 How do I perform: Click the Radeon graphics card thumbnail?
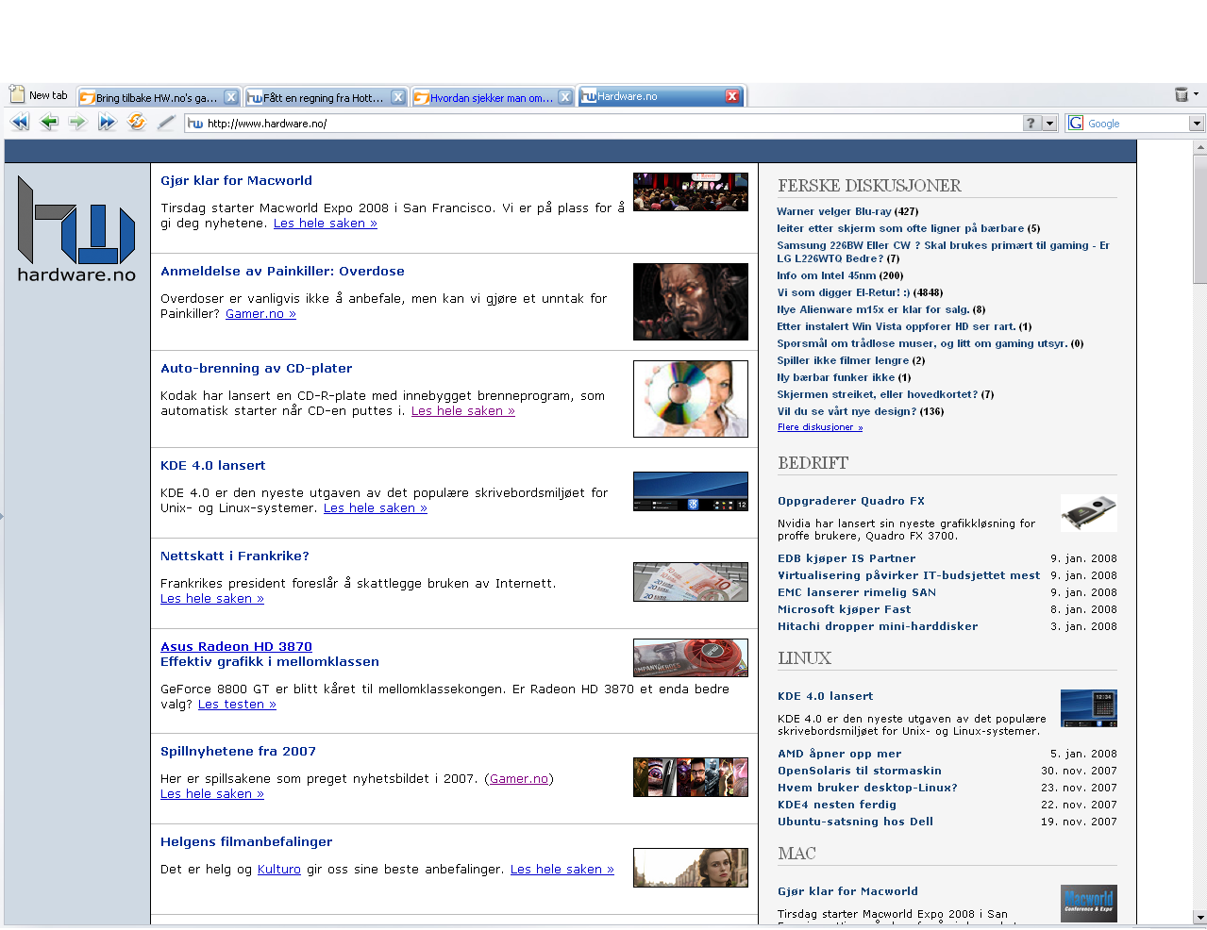tap(691, 657)
